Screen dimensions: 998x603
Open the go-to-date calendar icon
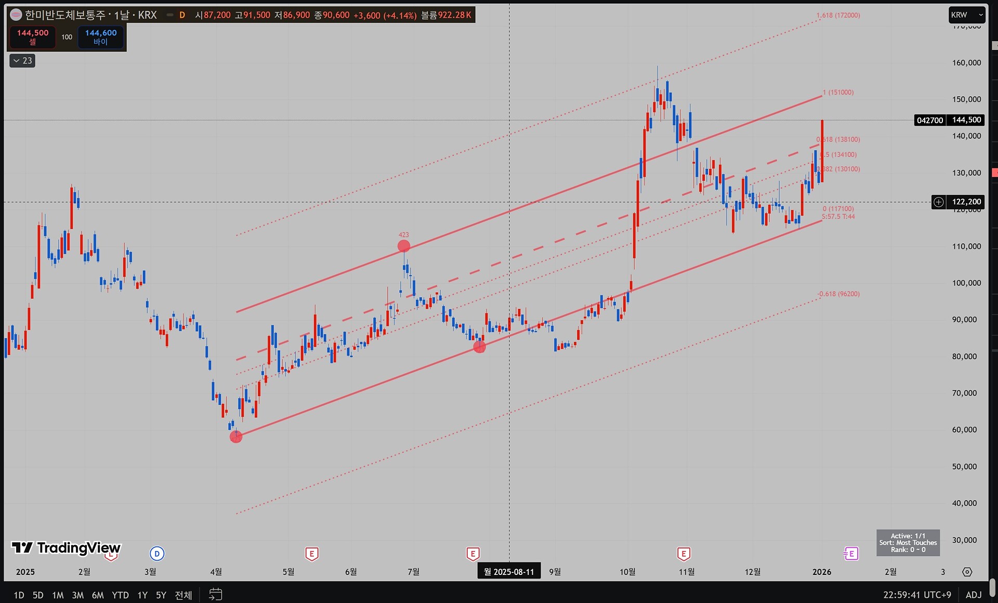[215, 594]
